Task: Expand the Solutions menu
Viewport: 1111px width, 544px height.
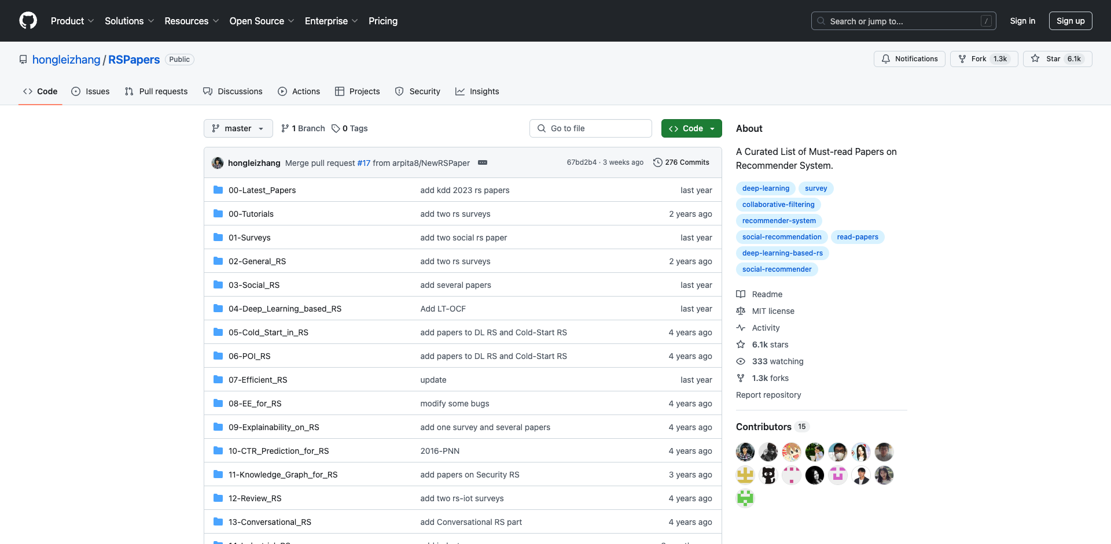Action: 130,21
